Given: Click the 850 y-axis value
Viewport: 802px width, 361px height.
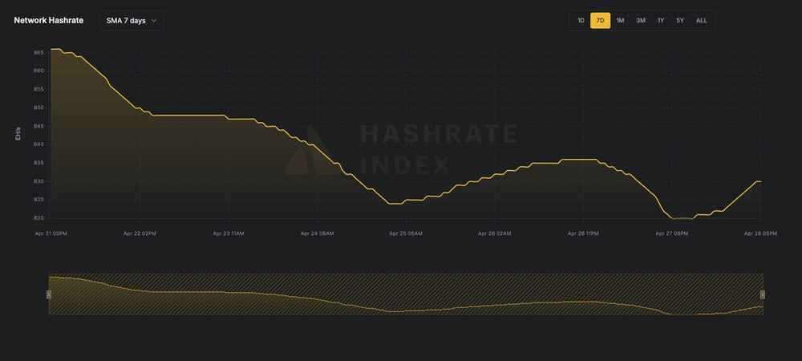Looking at the screenshot, I should click(x=38, y=107).
